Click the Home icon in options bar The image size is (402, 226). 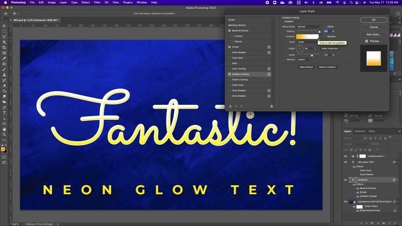(6, 14)
